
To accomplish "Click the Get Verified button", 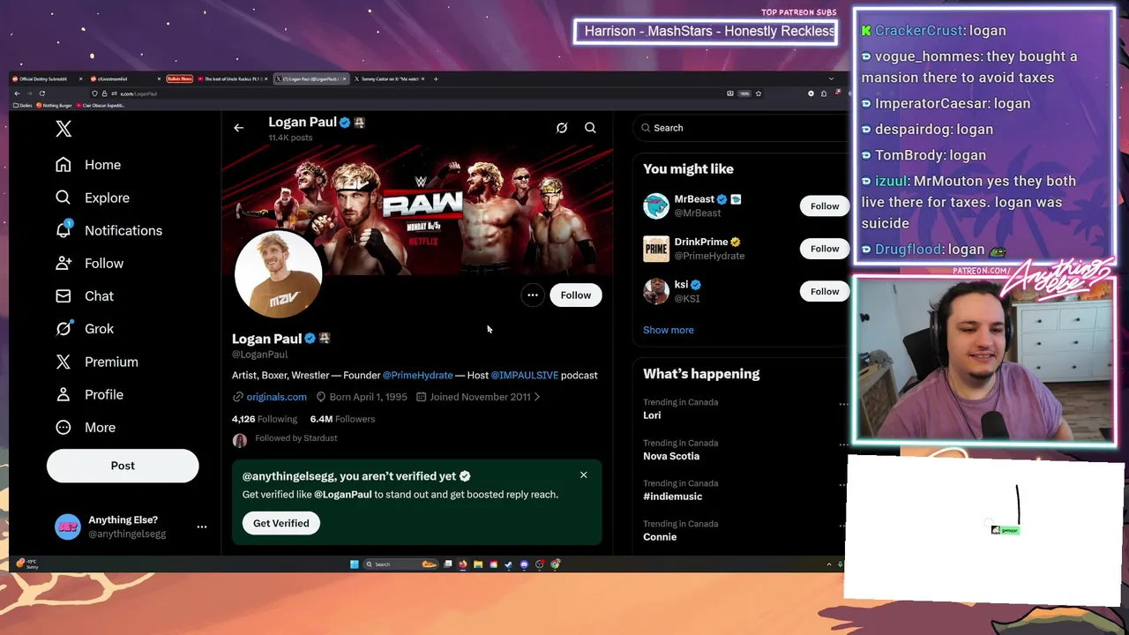I will pyautogui.click(x=280, y=523).
